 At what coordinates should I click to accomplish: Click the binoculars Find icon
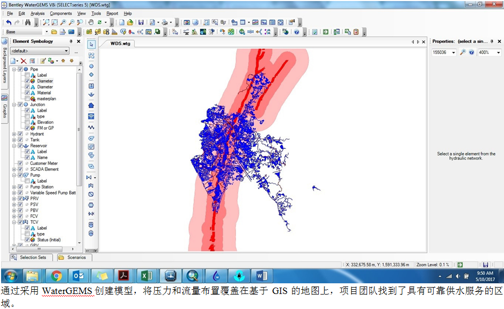coord(28,22)
